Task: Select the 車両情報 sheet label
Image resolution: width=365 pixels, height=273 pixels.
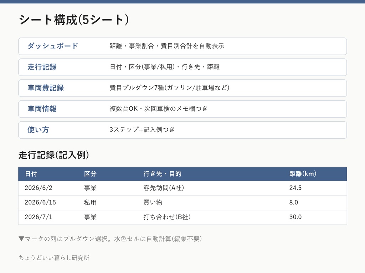Action: tap(42, 109)
